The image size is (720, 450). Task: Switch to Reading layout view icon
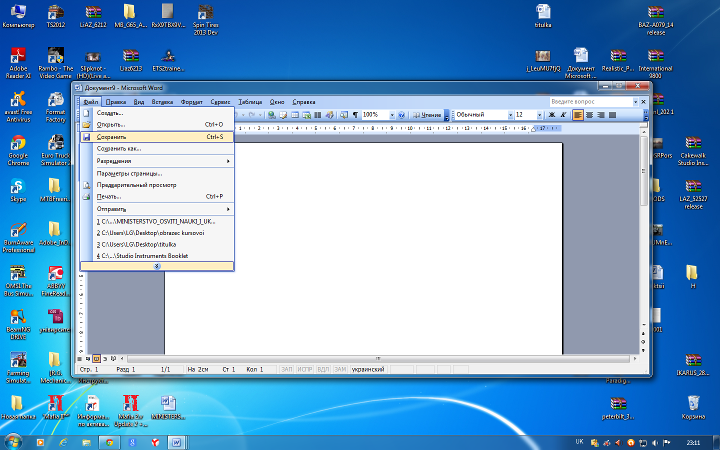[x=113, y=358]
